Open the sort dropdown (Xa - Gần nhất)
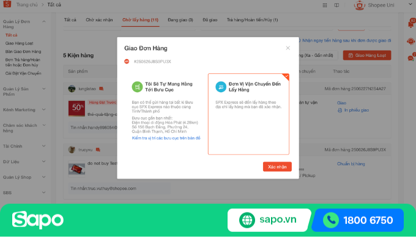The height and width of the screenshot is (238, 416). pos(318,56)
